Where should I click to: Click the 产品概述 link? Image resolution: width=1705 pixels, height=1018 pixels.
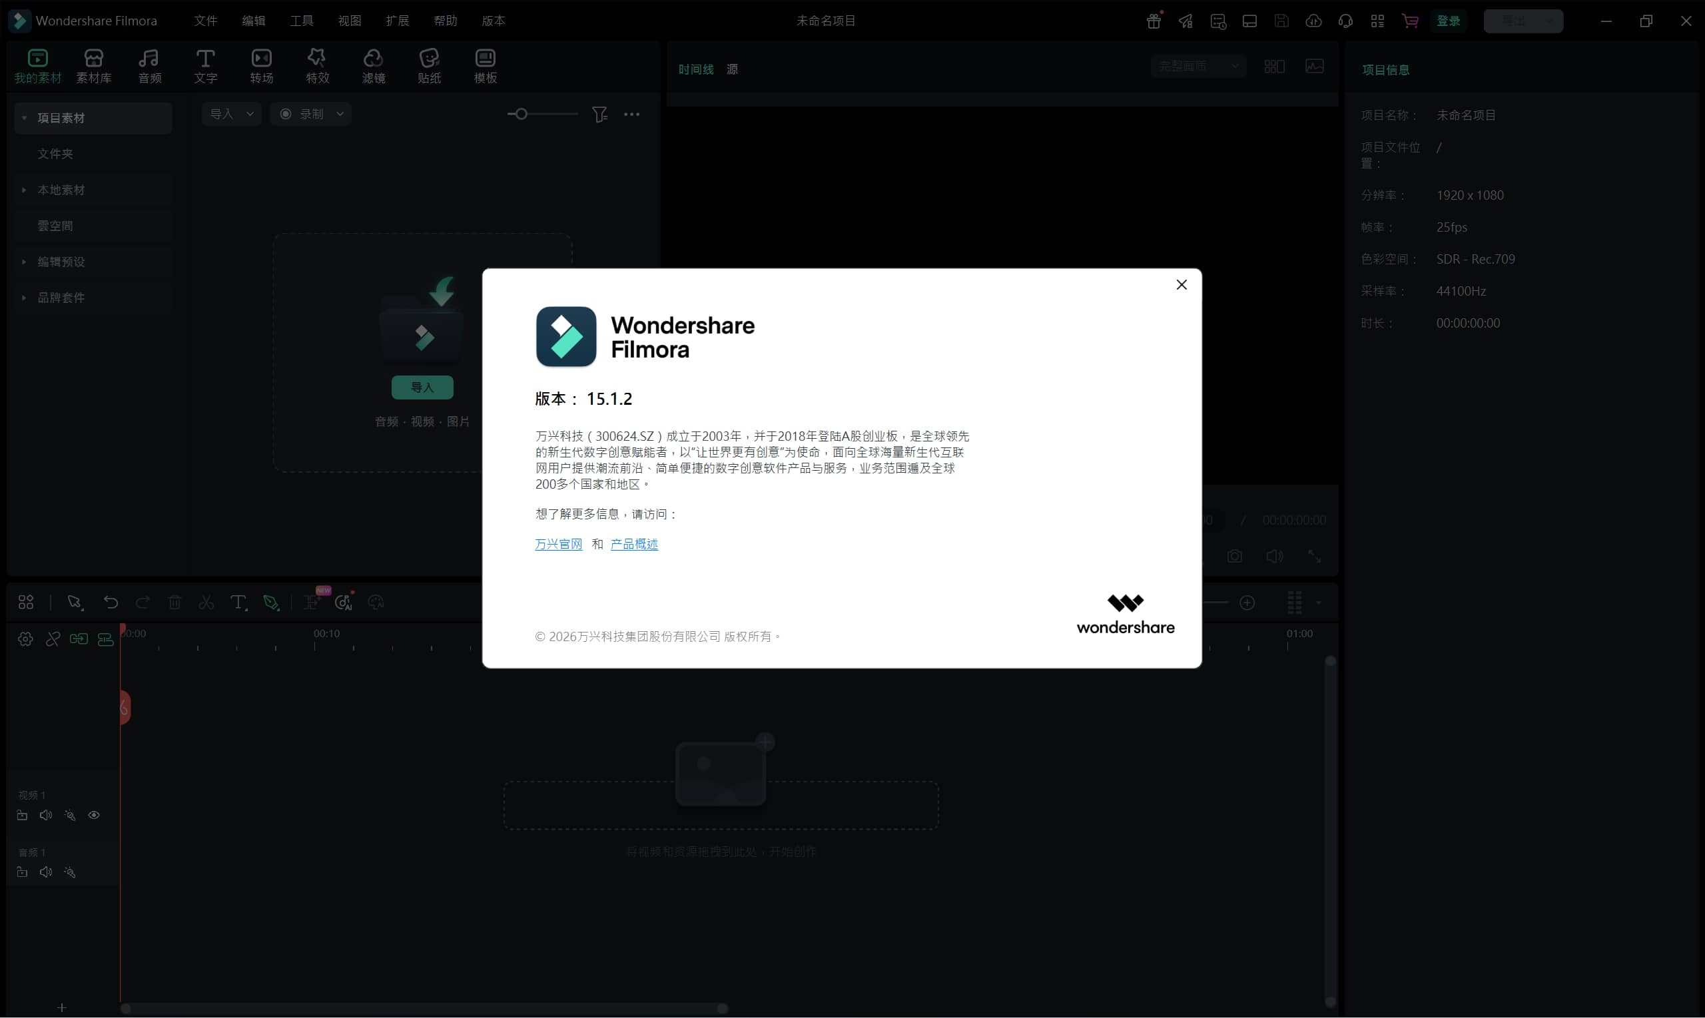tap(634, 544)
